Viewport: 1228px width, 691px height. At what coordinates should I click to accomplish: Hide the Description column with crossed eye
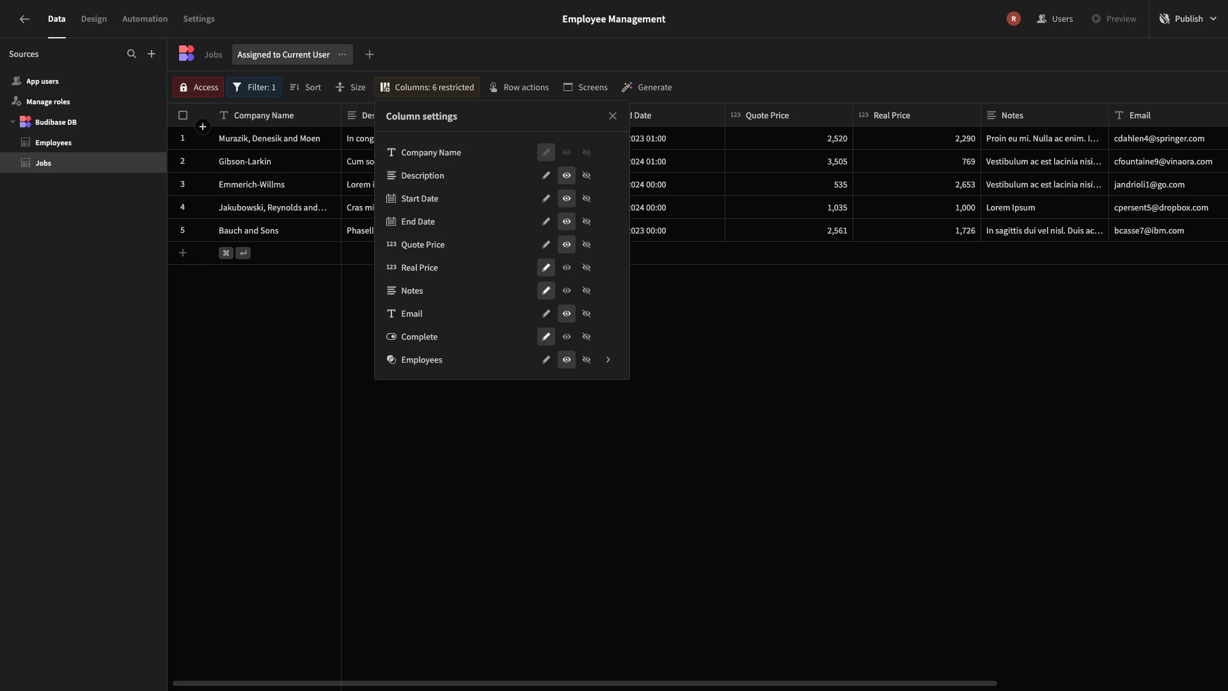coord(586,175)
